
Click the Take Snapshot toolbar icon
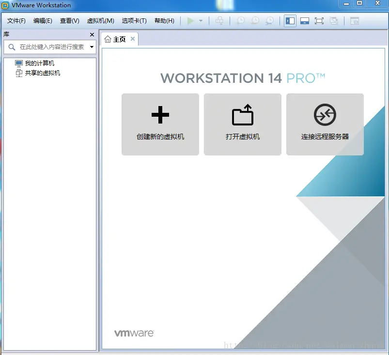coord(240,21)
